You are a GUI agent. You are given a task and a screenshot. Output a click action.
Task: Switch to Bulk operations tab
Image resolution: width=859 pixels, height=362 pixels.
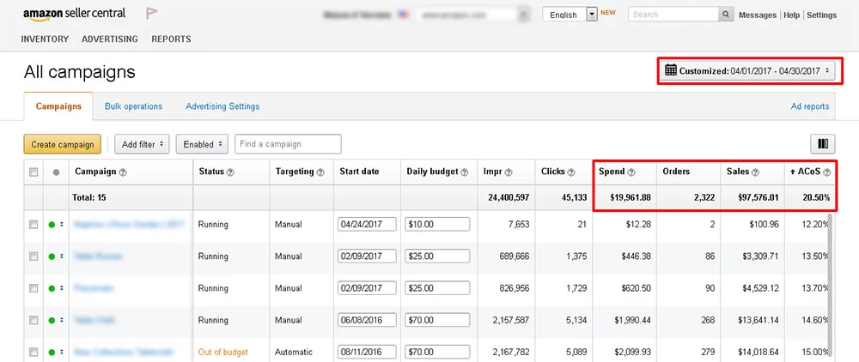134,106
